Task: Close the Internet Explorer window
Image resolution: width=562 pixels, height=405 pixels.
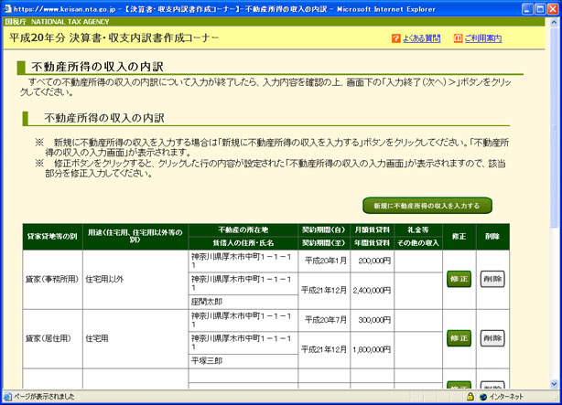Action: [551, 7]
